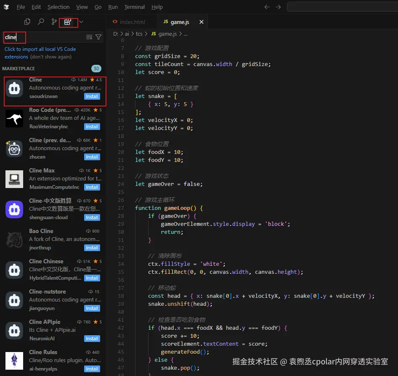Install the Cline extension by zhucan
This screenshot has width=398, height=376.
pyautogui.click(x=92, y=157)
